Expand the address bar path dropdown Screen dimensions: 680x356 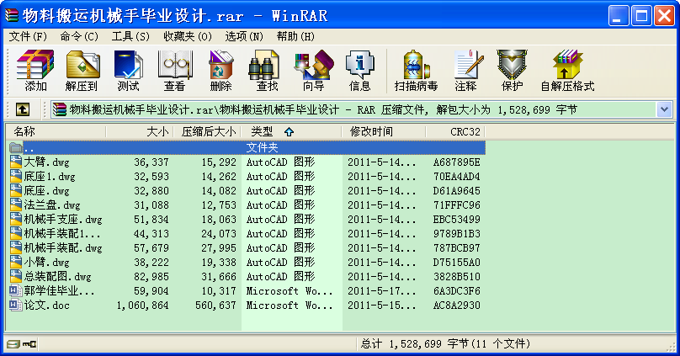point(664,109)
